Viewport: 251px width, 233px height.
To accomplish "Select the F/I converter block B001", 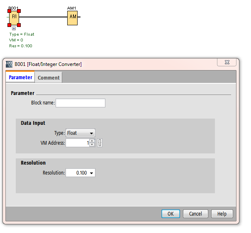I will pos(14,18).
